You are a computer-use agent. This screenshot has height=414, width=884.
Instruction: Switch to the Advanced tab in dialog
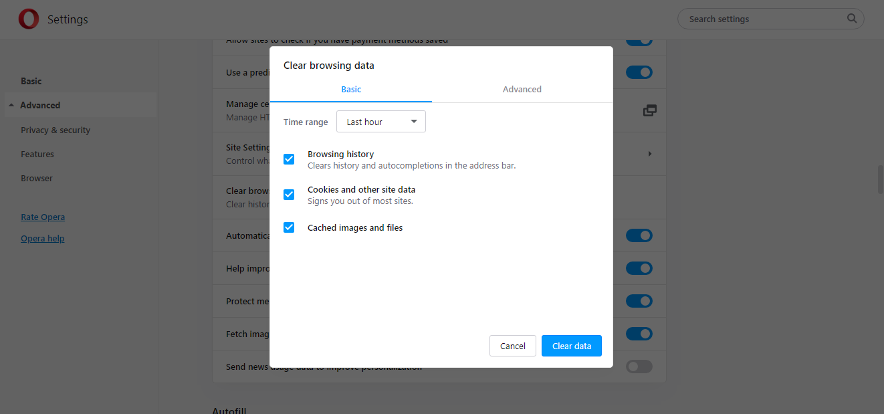522,89
